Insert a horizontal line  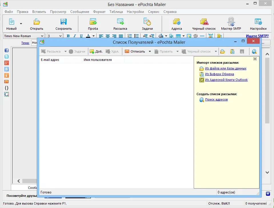pos(202,36)
